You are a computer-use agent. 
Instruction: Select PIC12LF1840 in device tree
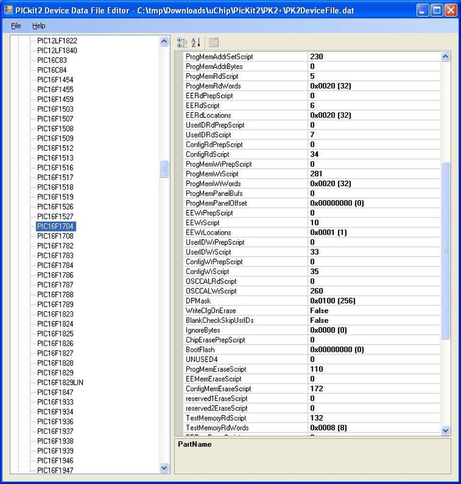coord(57,50)
